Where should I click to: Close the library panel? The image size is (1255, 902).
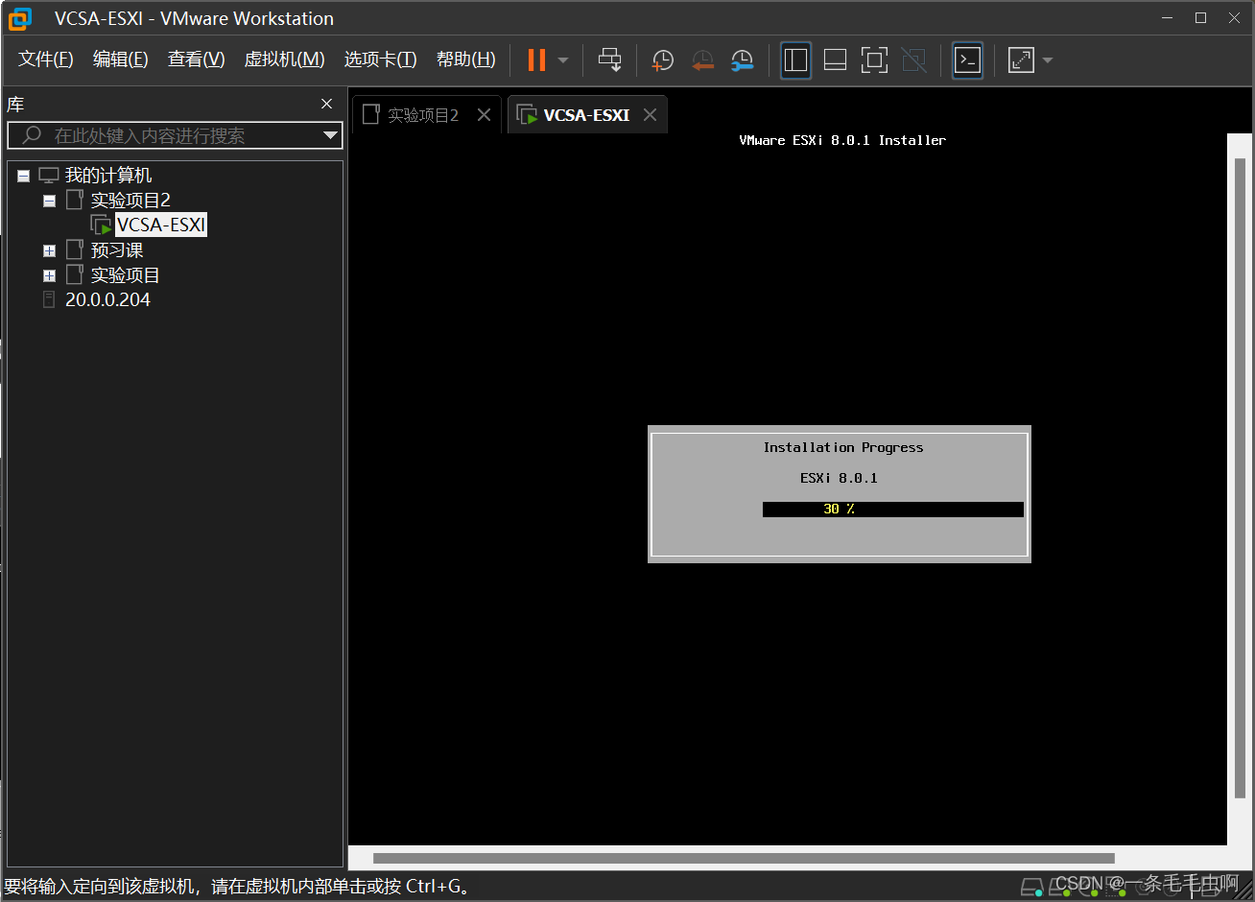tap(327, 104)
